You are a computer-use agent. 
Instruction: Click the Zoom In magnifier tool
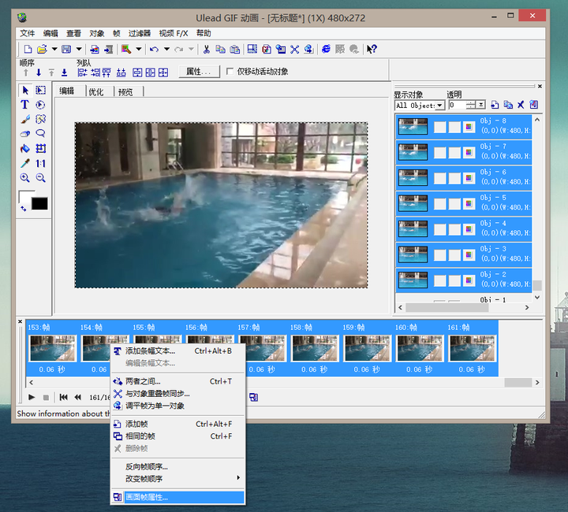click(x=24, y=178)
